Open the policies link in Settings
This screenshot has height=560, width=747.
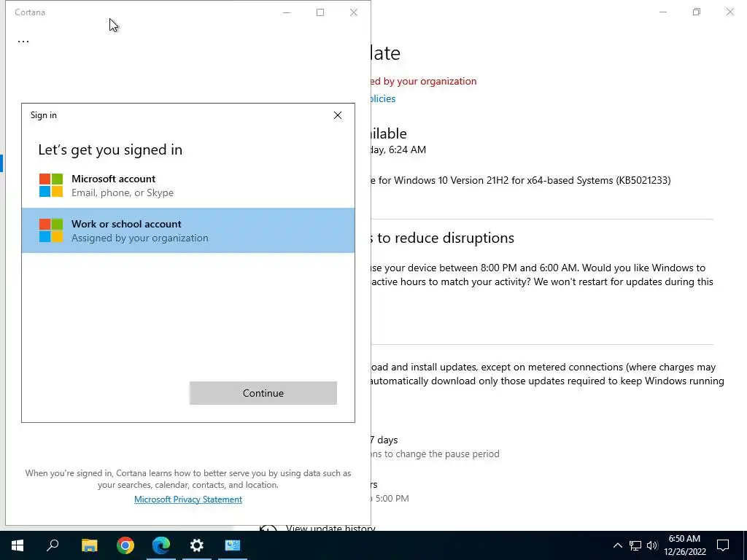(x=384, y=98)
